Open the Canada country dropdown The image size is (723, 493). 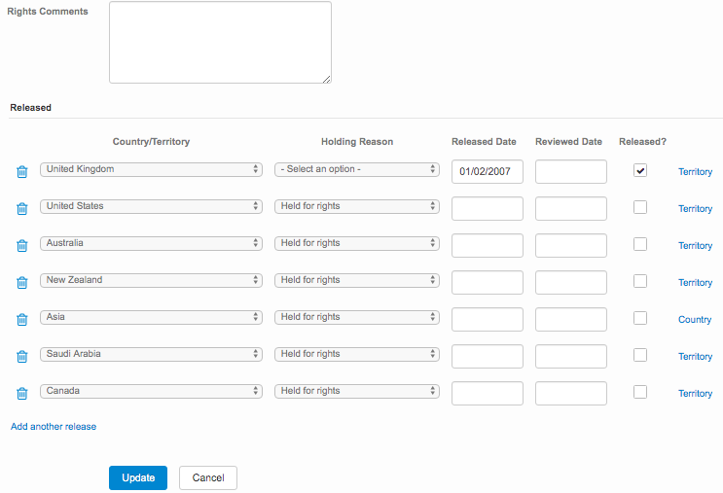pos(151,391)
